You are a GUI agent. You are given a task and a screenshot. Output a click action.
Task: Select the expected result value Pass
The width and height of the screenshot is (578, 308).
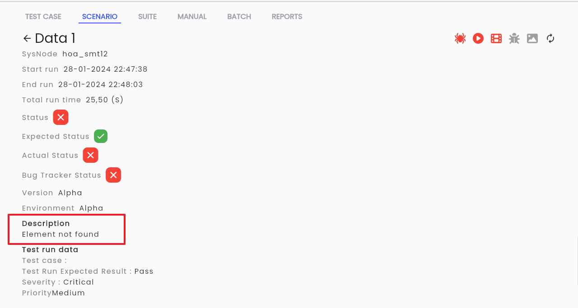(x=144, y=271)
